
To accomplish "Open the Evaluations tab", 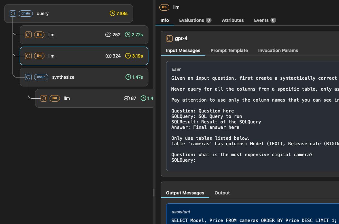I will coord(192,20).
